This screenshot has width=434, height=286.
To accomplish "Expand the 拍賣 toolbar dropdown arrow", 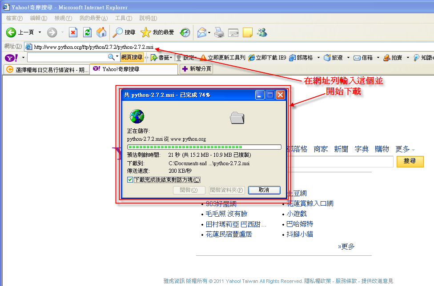I will 408,58.
